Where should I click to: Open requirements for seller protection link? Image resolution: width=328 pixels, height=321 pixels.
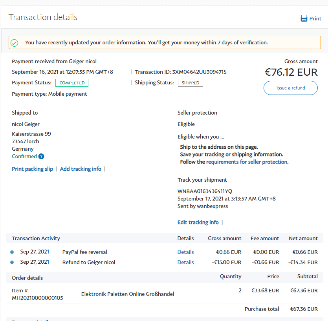247,162
